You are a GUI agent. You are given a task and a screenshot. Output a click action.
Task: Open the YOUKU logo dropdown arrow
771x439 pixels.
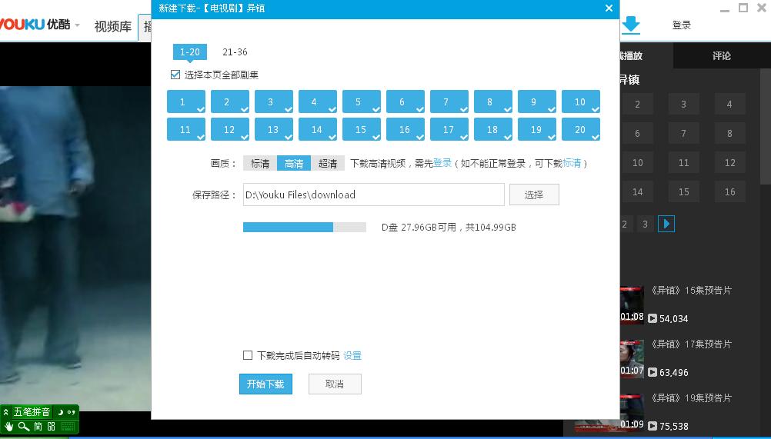[x=77, y=25]
